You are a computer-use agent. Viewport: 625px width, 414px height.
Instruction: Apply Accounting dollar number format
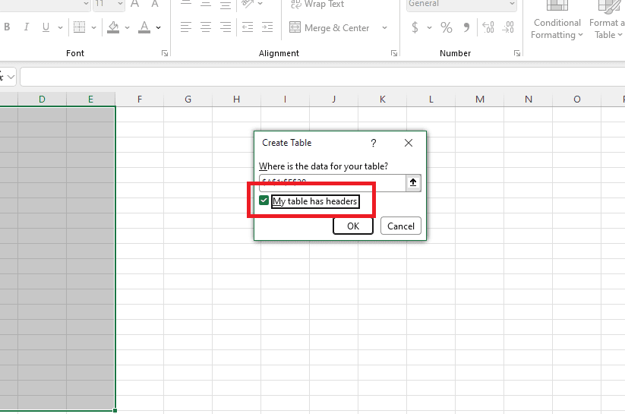click(x=415, y=27)
